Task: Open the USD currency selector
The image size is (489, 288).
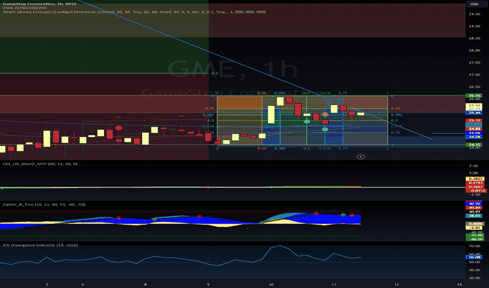Action: tap(474, 4)
